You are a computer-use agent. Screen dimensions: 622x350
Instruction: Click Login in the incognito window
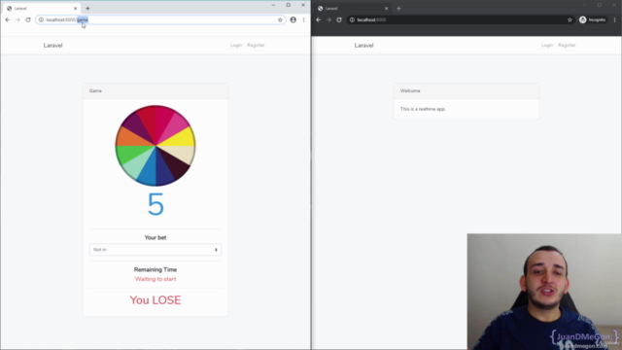(547, 46)
